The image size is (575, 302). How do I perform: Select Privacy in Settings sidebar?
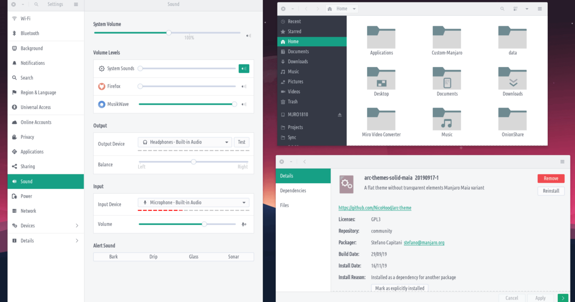coord(27,137)
